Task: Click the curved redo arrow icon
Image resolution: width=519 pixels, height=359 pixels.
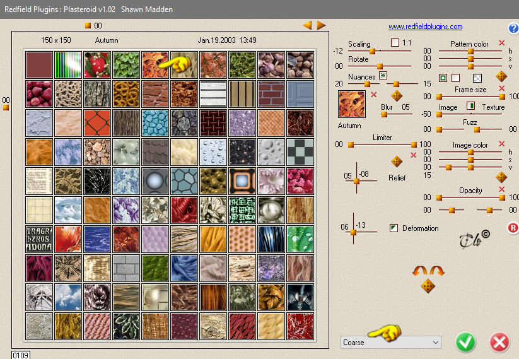Action: point(436,271)
